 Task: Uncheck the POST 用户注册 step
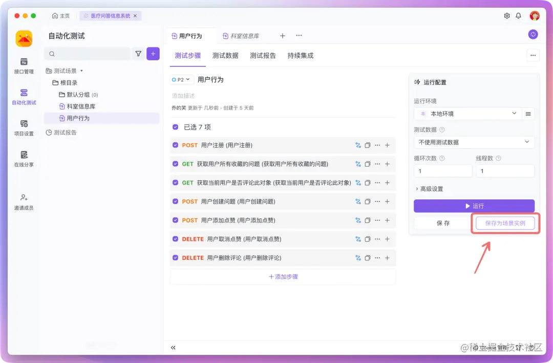coord(176,145)
